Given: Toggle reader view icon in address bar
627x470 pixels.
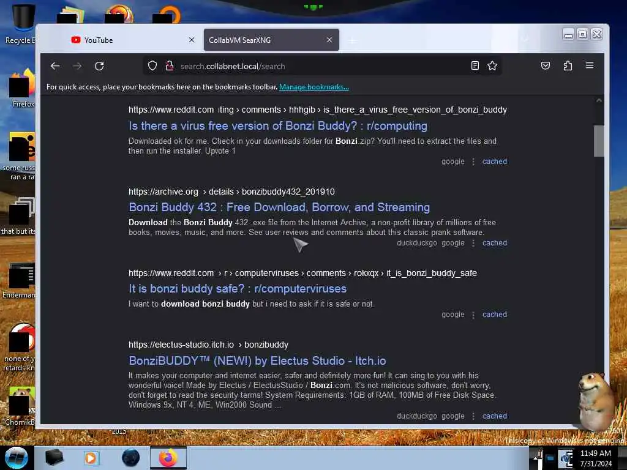Looking at the screenshot, I should click(x=475, y=65).
